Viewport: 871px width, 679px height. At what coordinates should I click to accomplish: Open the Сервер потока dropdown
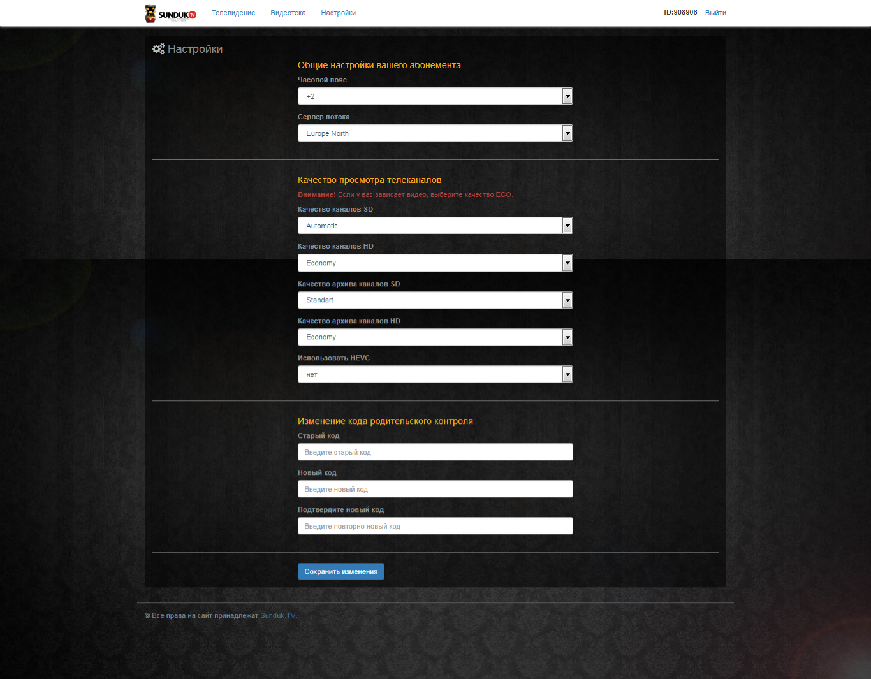(x=435, y=133)
